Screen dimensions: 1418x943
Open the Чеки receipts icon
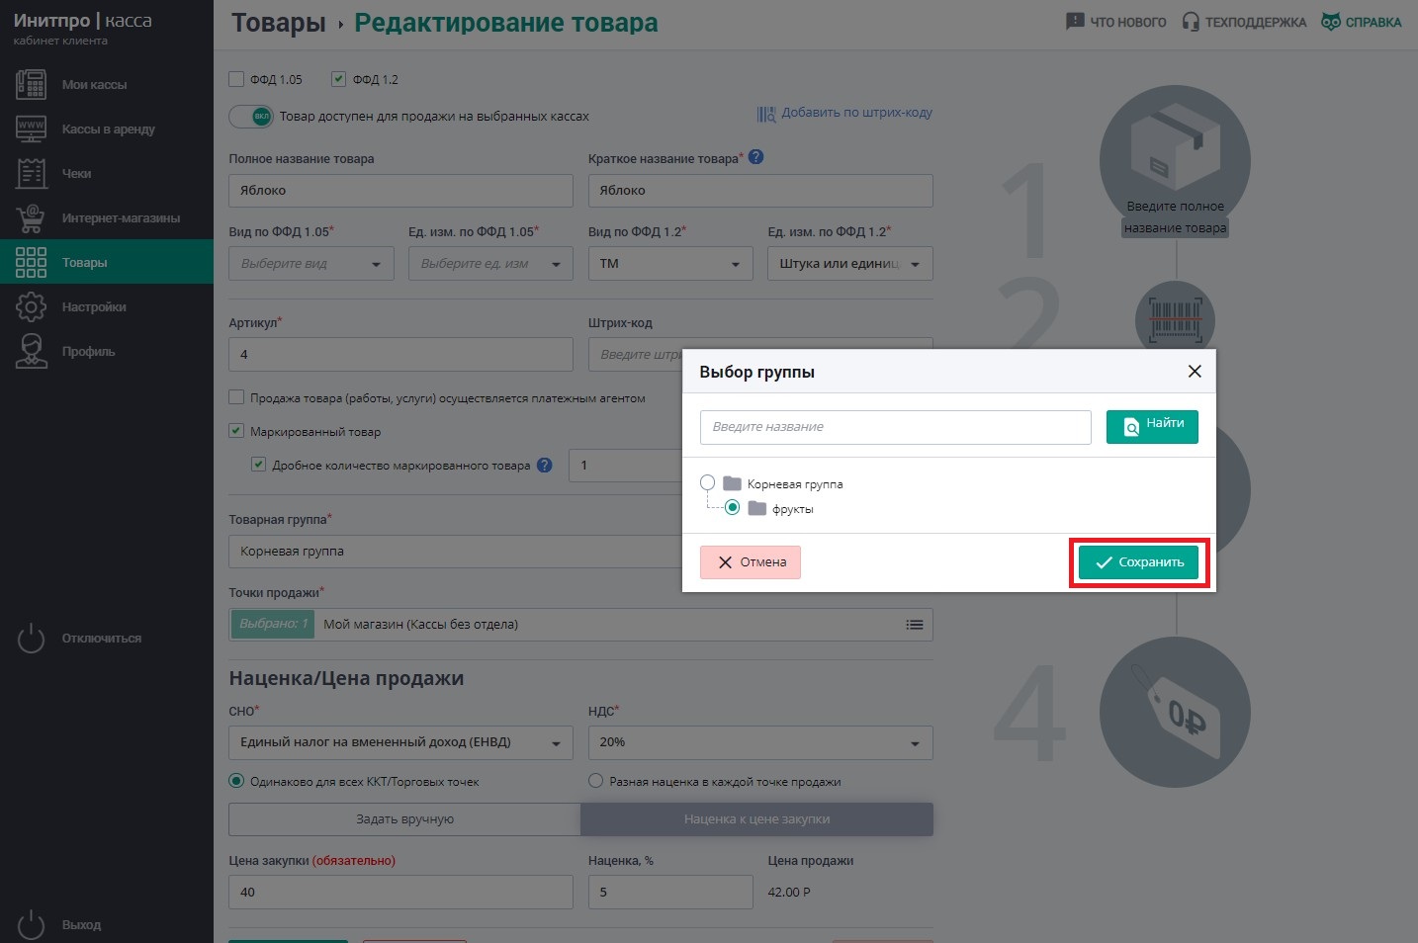31,173
